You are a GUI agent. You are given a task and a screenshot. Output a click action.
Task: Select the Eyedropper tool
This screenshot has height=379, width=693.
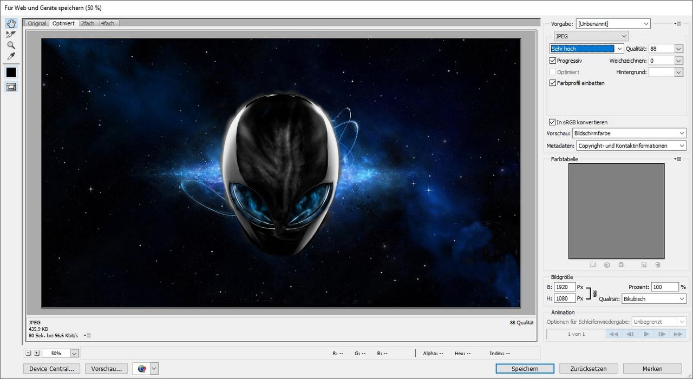pos(11,56)
